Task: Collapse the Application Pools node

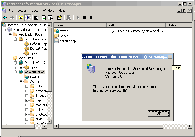Action: (10, 34)
